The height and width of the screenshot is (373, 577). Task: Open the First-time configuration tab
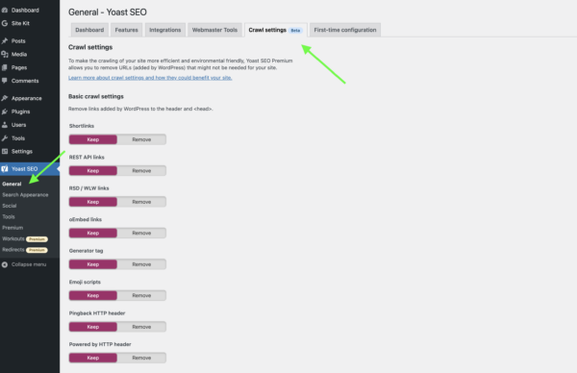pos(345,30)
